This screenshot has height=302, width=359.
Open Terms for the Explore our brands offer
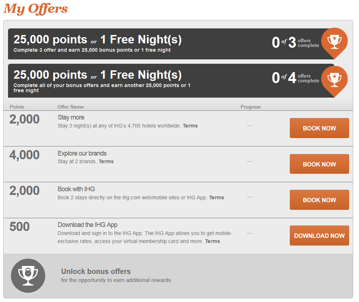106,161
